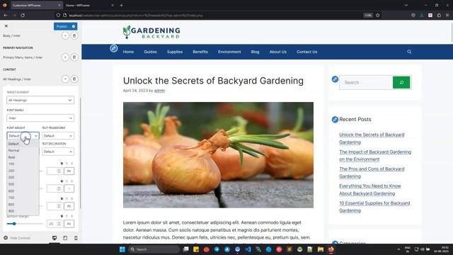Switch preview to tablet device icon

click(65, 238)
